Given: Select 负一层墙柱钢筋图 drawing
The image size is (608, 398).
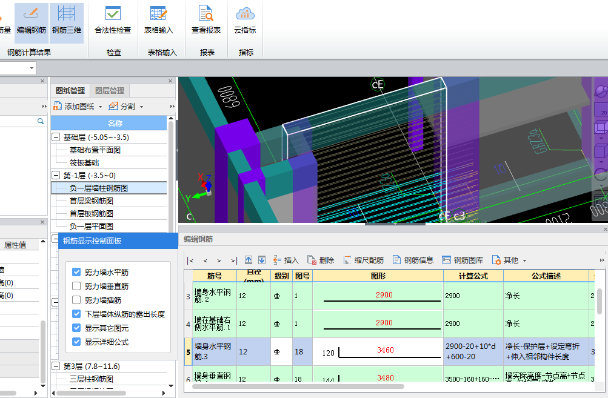Looking at the screenshot, I should click(x=98, y=188).
